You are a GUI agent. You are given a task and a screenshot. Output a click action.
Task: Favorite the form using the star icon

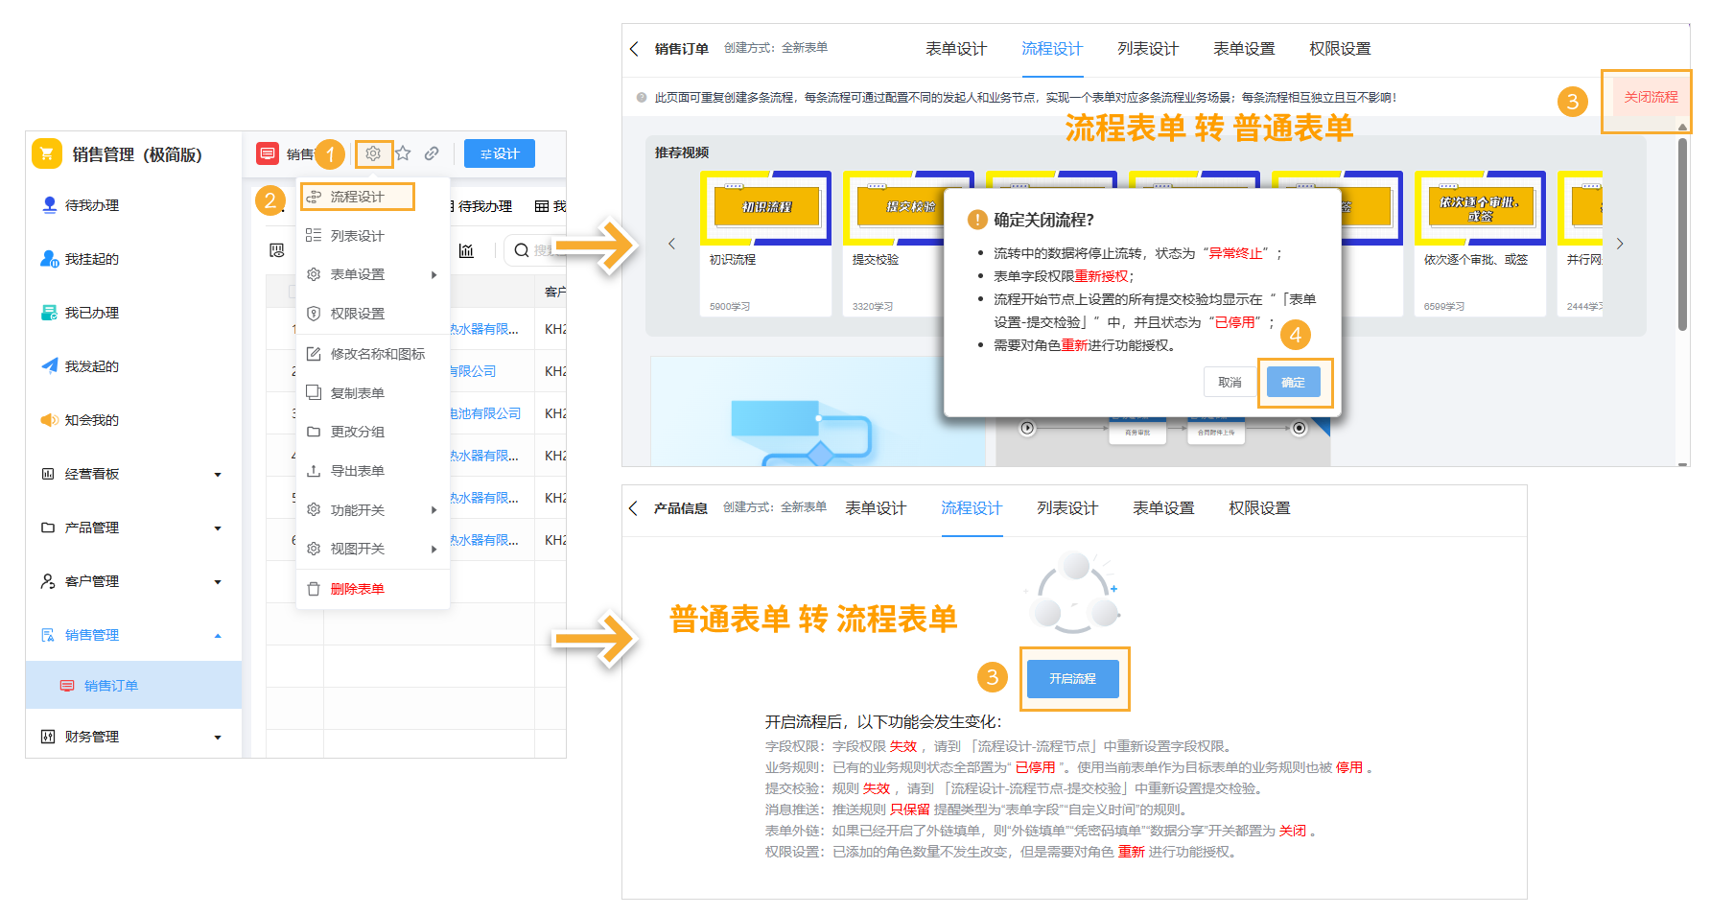(403, 152)
